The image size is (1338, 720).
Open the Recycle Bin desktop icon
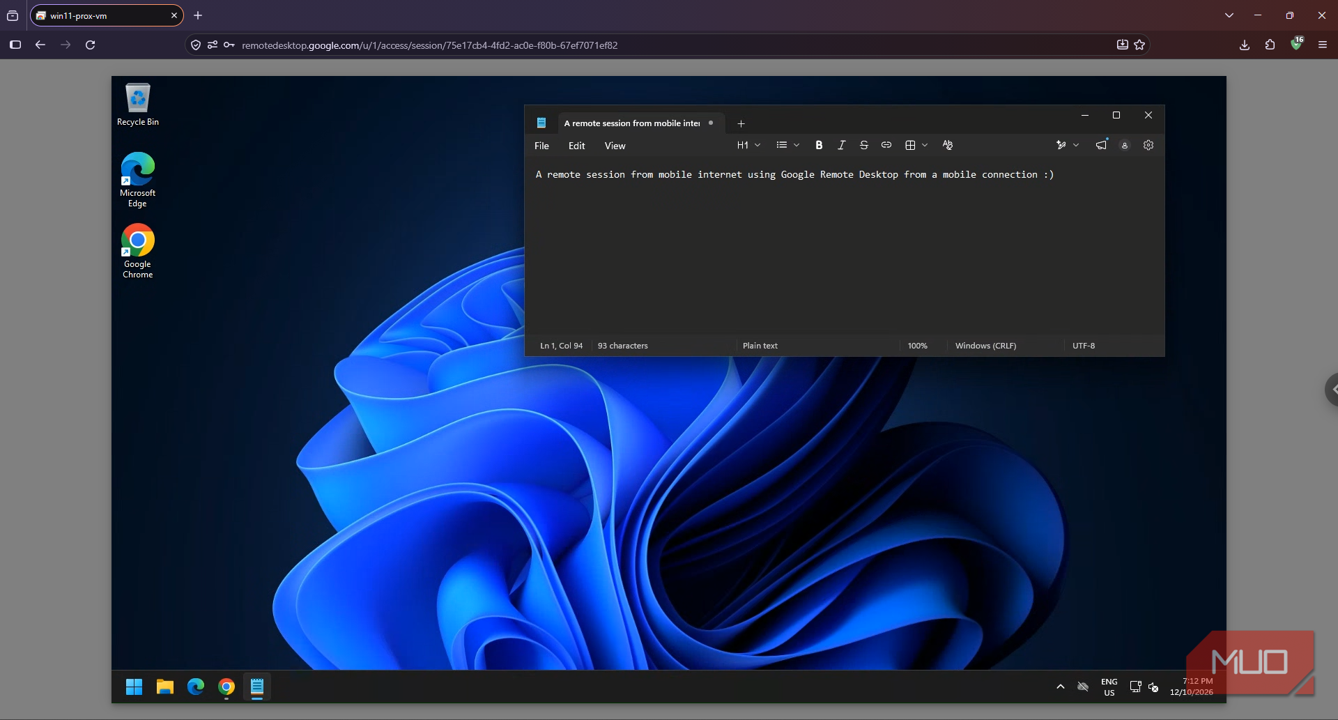(138, 105)
